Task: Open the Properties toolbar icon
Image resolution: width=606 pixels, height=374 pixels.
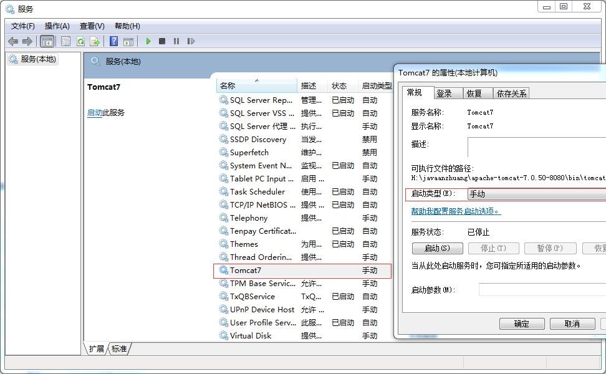Action: click(66, 41)
